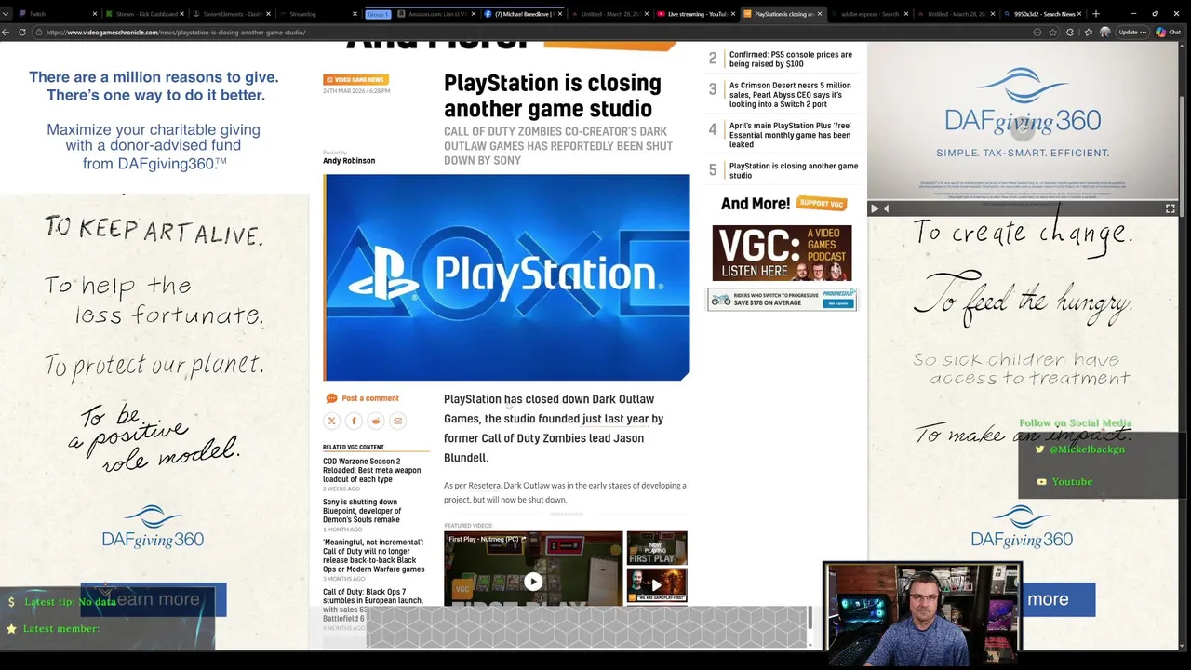Open trending item 5 PlayStation closing studio
Viewport: 1191px width, 670px height.
(793, 170)
